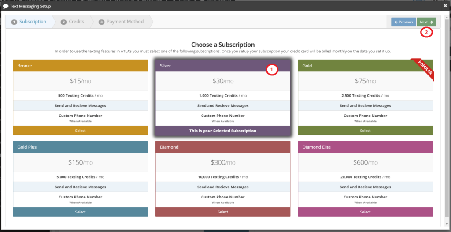The width and height of the screenshot is (451, 232).
Task: Click red annotation marker number 1
Action: click(x=272, y=69)
